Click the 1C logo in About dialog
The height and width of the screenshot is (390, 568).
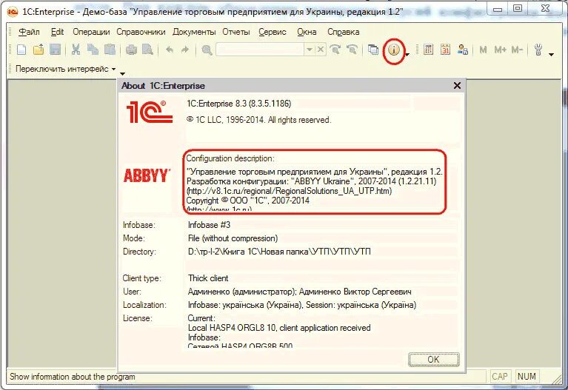150,111
